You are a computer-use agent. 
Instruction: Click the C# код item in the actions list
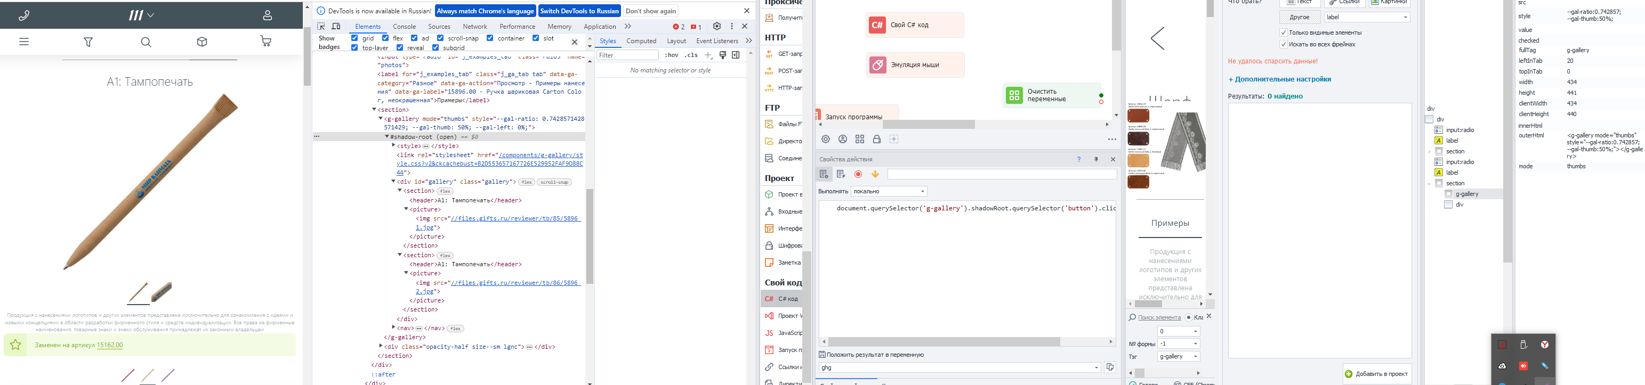(783, 299)
